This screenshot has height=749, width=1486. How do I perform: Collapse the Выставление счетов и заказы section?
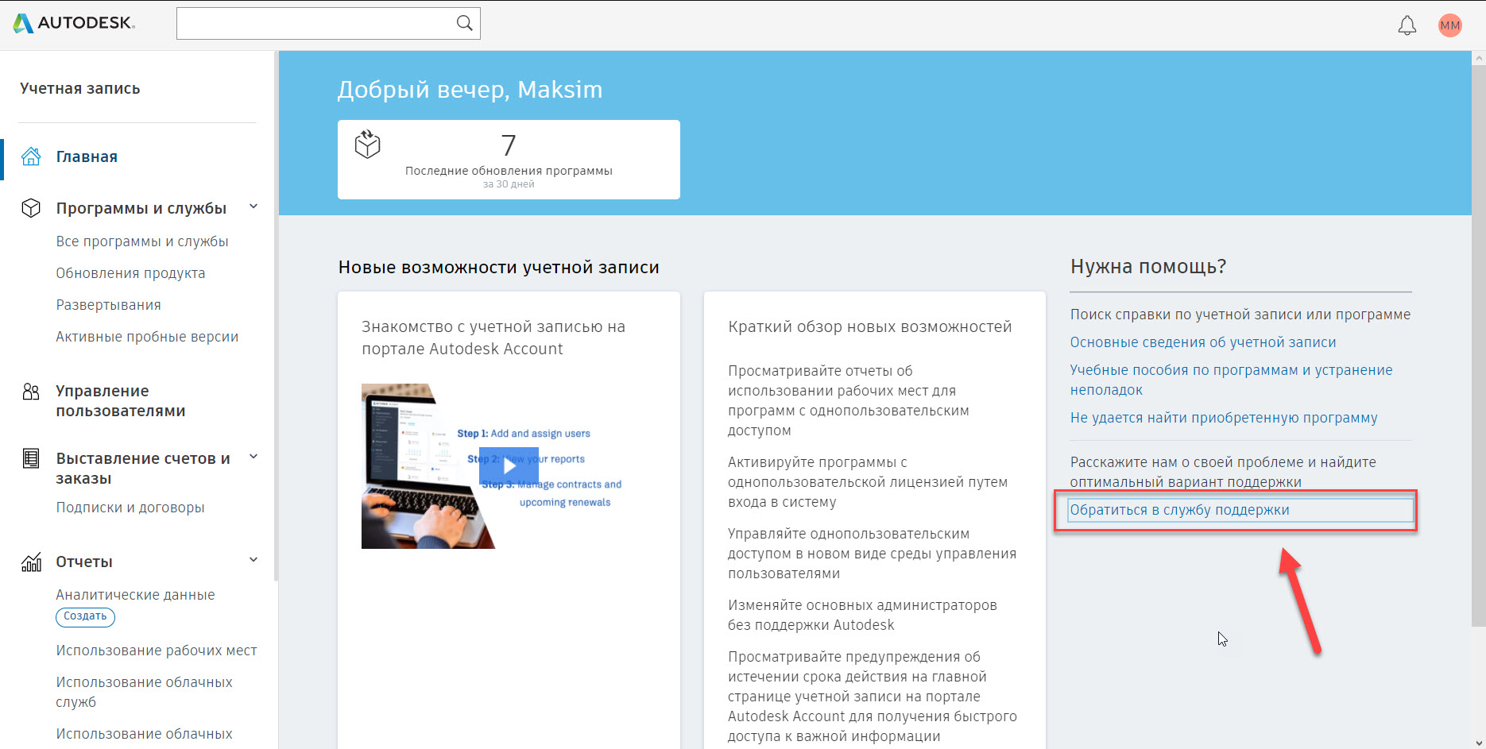[x=253, y=457]
